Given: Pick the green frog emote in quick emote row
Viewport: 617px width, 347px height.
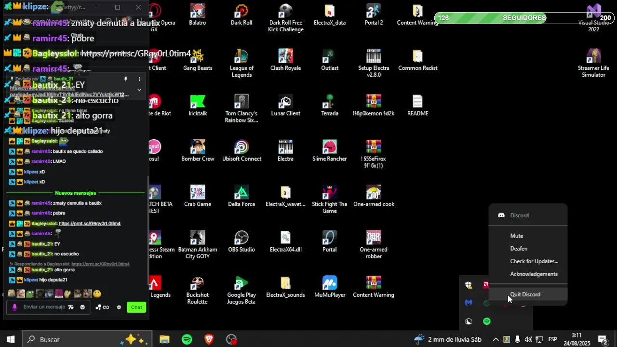Looking at the screenshot, I should [x=30, y=294].
